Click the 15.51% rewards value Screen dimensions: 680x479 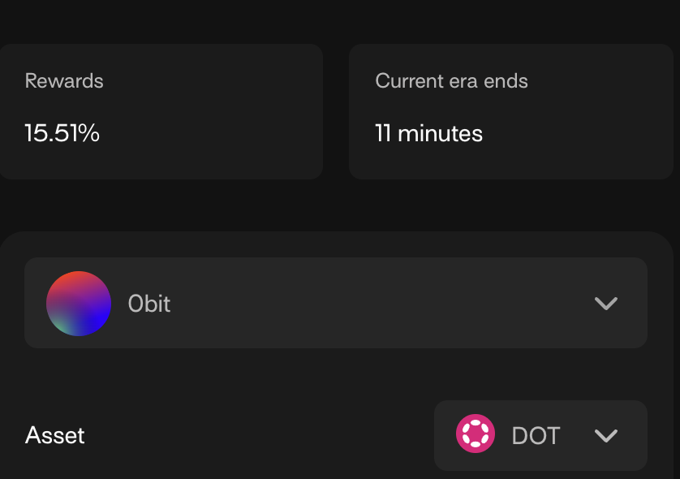click(x=61, y=132)
